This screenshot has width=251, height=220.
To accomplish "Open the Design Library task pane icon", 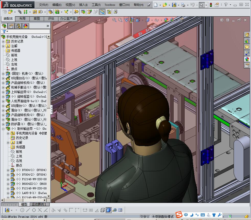I will 247,41.
